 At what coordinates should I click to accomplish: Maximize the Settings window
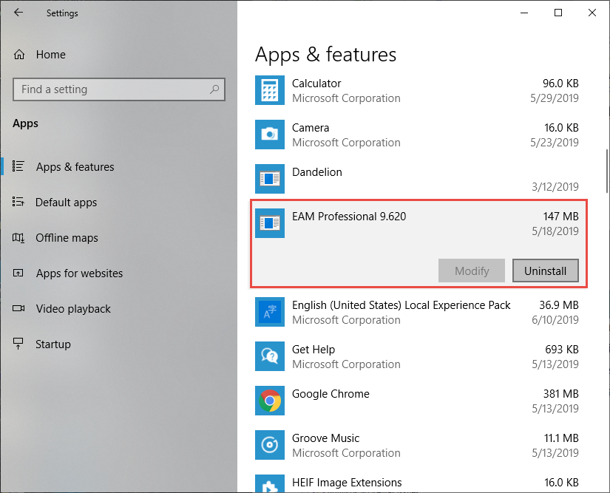[x=558, y=13]
